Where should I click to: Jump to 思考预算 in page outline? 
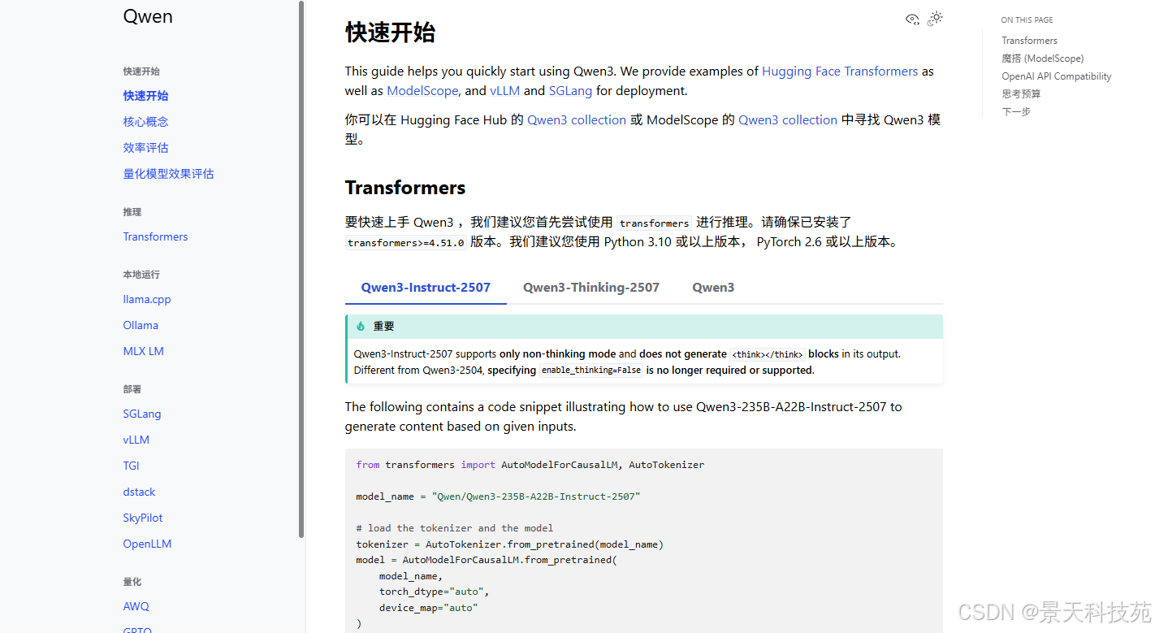(x=1021, y=94)
